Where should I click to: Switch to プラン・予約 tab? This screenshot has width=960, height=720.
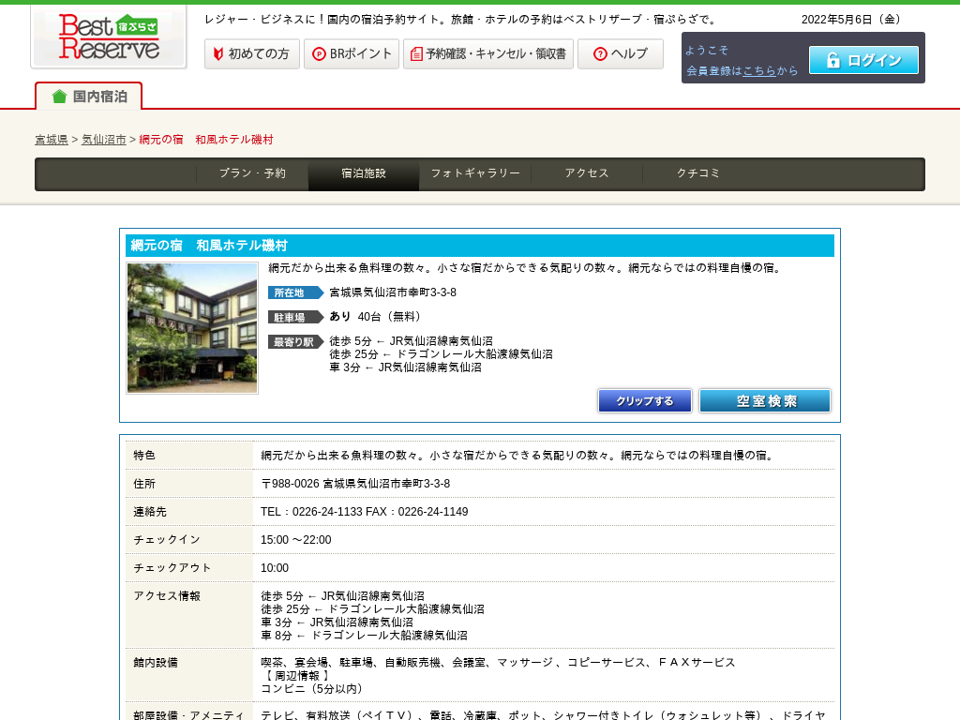(x=252, y=173)
